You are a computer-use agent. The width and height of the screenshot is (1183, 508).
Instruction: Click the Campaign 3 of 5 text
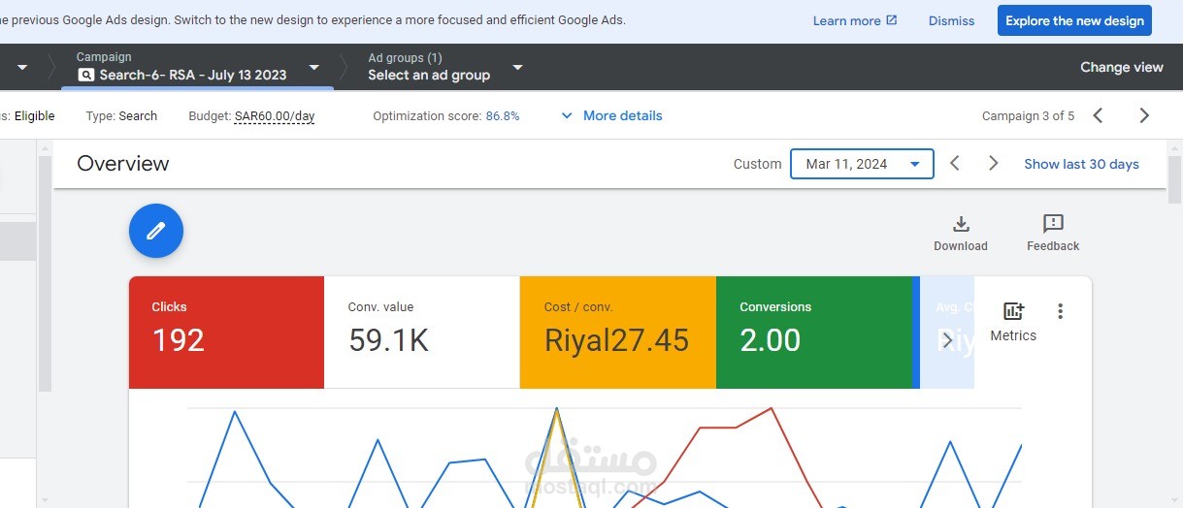click(x=1028, y=115)
